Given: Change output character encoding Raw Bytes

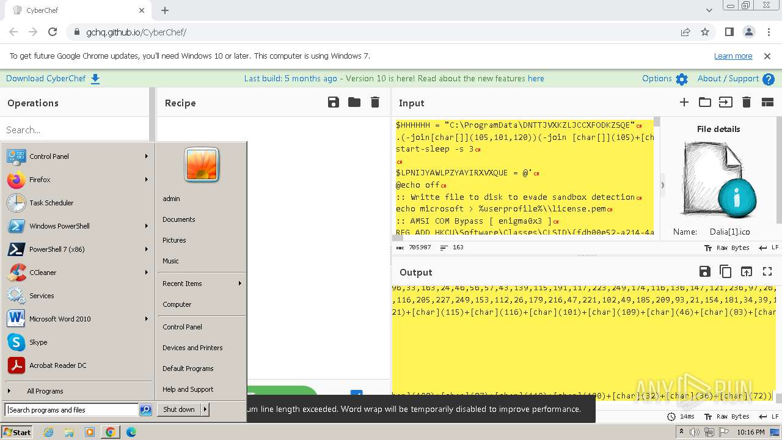Looking at the screenshot, I should click(x=726, y=417).
